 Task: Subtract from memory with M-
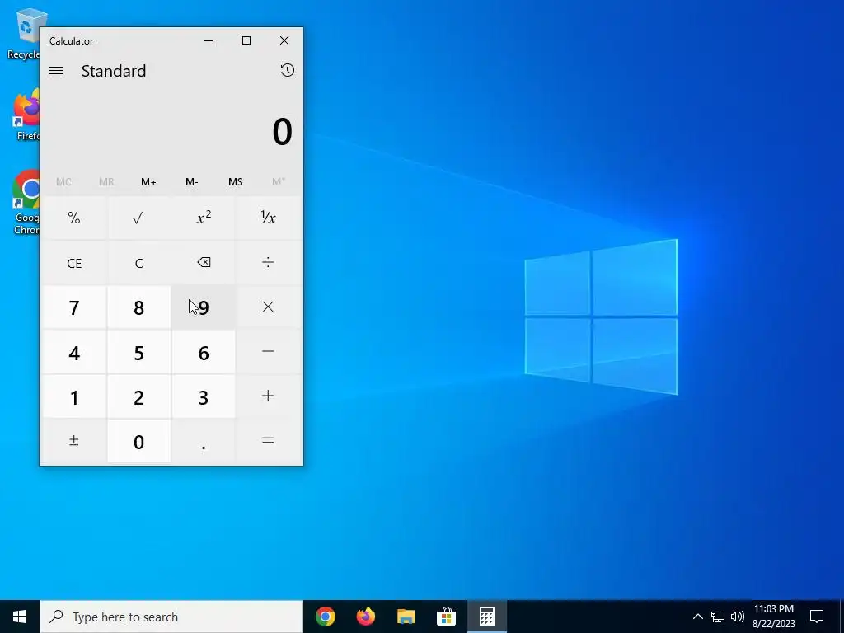point(191,182)
